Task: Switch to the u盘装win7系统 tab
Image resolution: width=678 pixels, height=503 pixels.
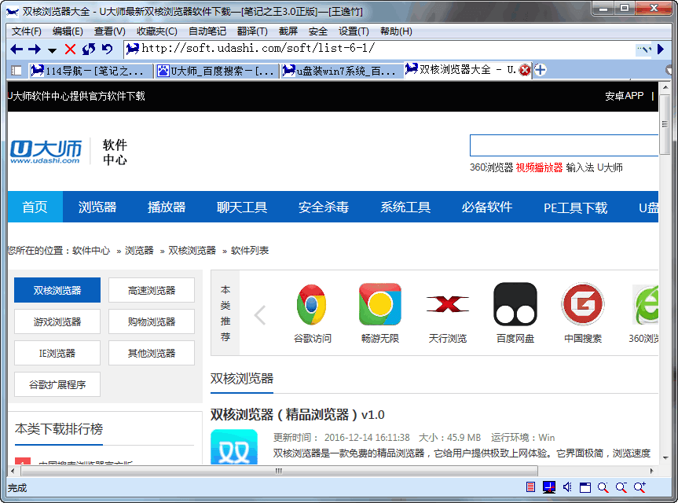Action: (341, 71)
